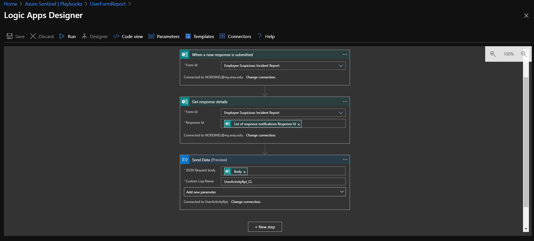The height and width of the screenshot is (241, 534).
Task: Click the Connectors icon
Action: [222, 36]
